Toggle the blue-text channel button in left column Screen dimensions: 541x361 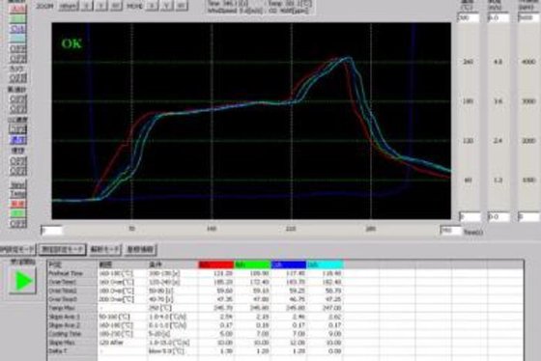click(x=17, y=29)
